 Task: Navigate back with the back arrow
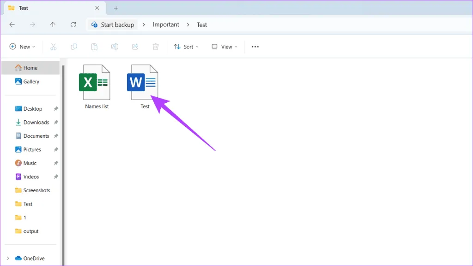[x=12, y=25]
